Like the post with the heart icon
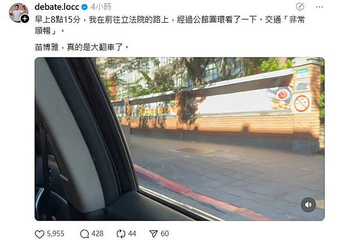The image size is (337, 240). 40,234
